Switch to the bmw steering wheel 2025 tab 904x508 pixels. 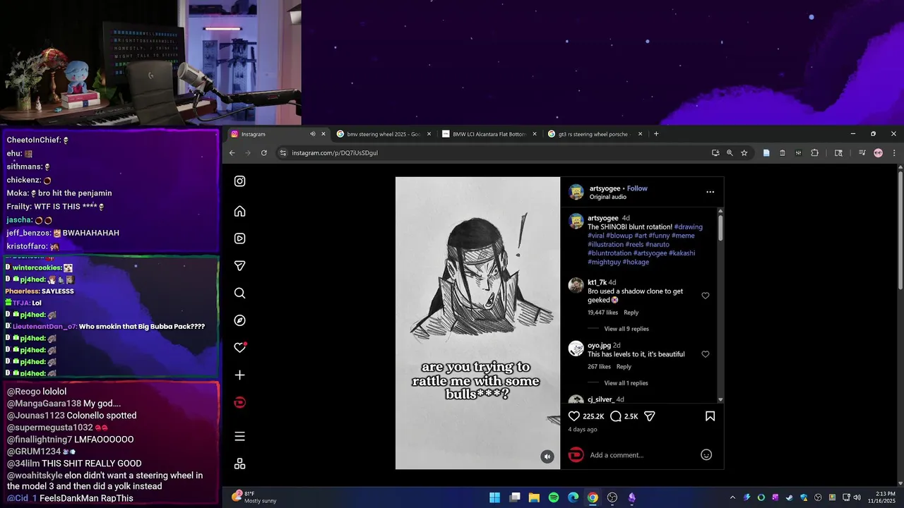click(x=383, y=134)
